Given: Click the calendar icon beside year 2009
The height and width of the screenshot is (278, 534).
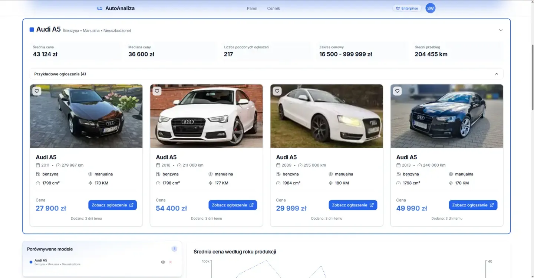Looking at the screenshot, I should coord(278,165).
